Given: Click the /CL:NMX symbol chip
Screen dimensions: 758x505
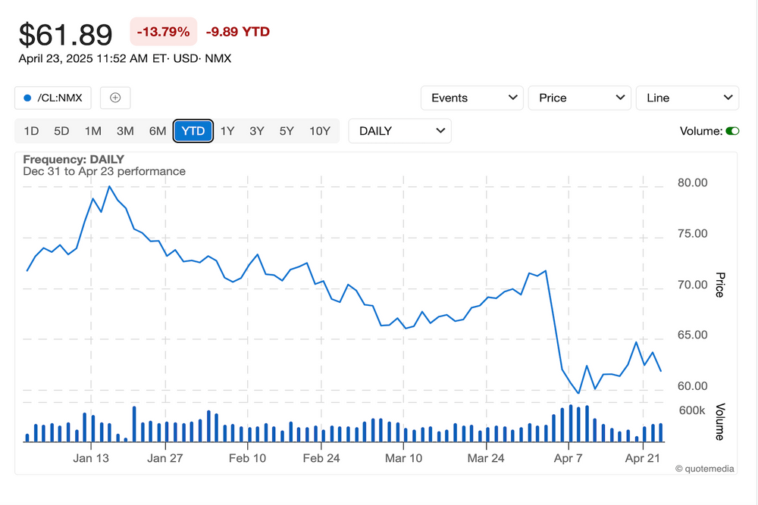Looking at the screenshot, I should [53, 98].
